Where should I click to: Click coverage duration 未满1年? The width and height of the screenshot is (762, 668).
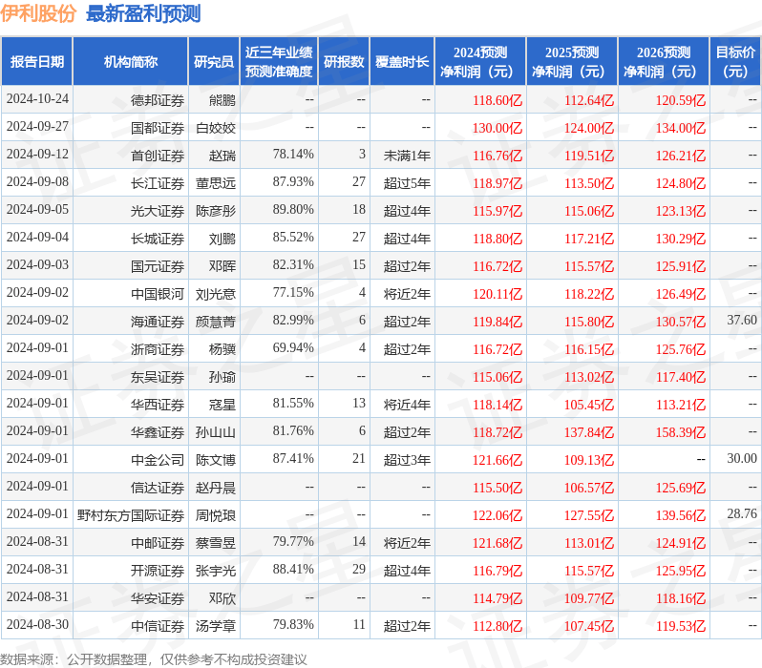(407, 156)
